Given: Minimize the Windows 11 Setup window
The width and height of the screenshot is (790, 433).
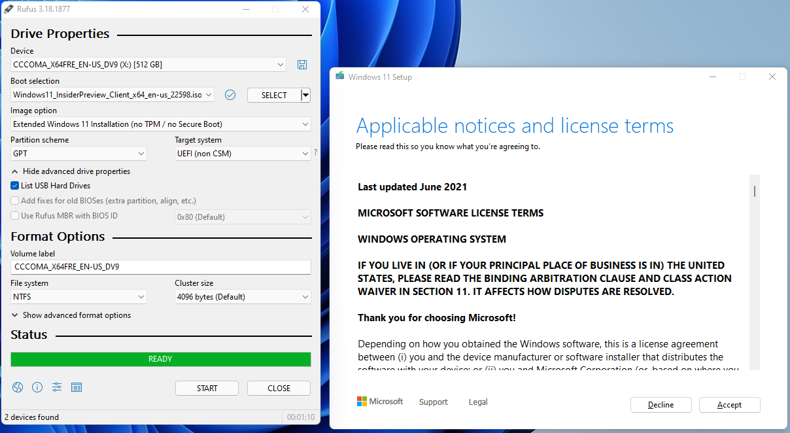Looking at the screenshot, I should coord(712,77).
